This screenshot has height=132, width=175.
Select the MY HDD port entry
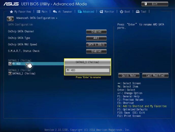pyautogui.click(x=36, y=64)
